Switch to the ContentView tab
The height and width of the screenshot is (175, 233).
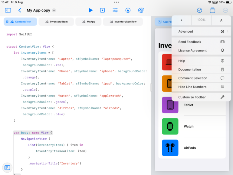pos(20,22)
